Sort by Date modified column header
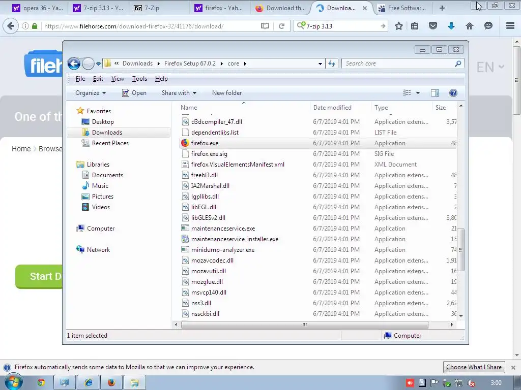 coord(332,108)
